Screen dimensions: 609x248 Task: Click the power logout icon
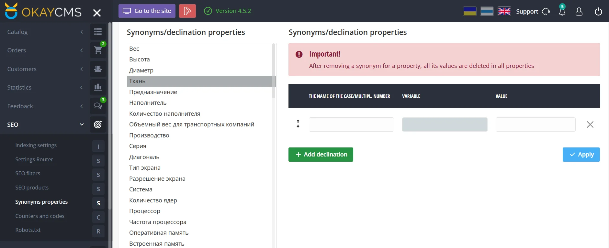[598, 12]
